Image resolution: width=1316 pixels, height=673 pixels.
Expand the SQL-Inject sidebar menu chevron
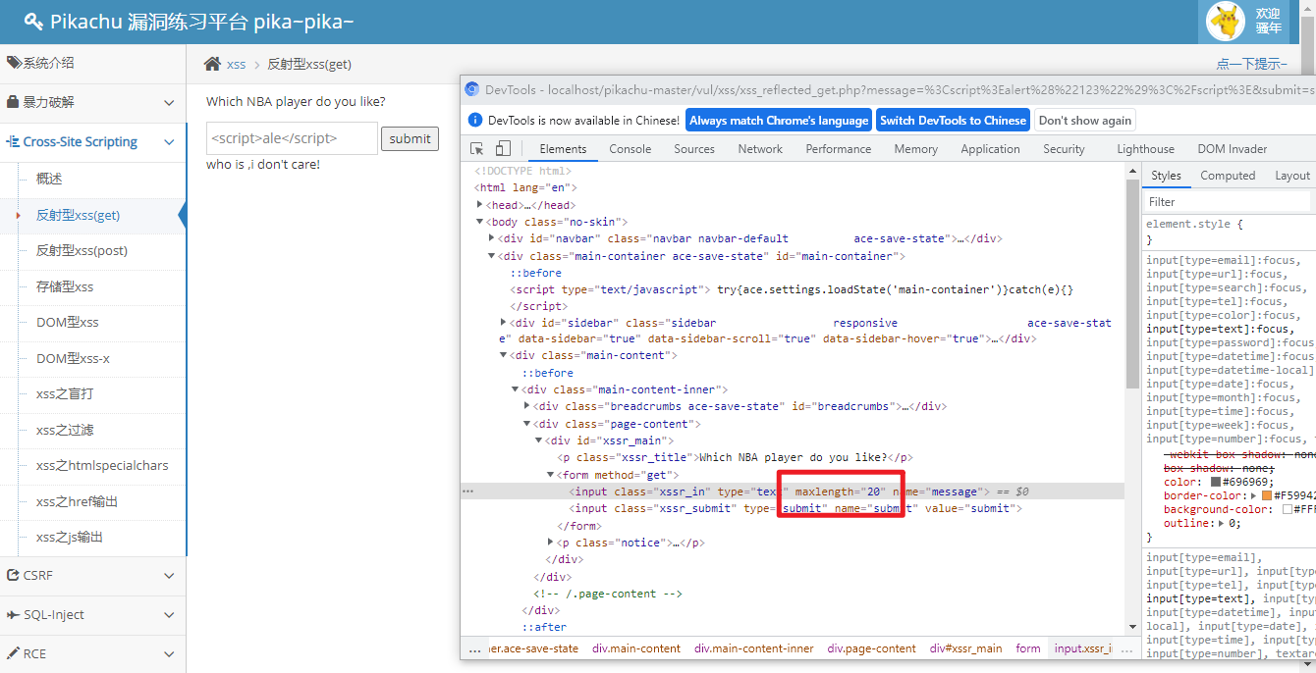pos(169,615)
